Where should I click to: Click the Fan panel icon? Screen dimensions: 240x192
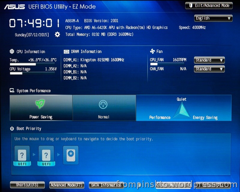[x=152, y=51]
